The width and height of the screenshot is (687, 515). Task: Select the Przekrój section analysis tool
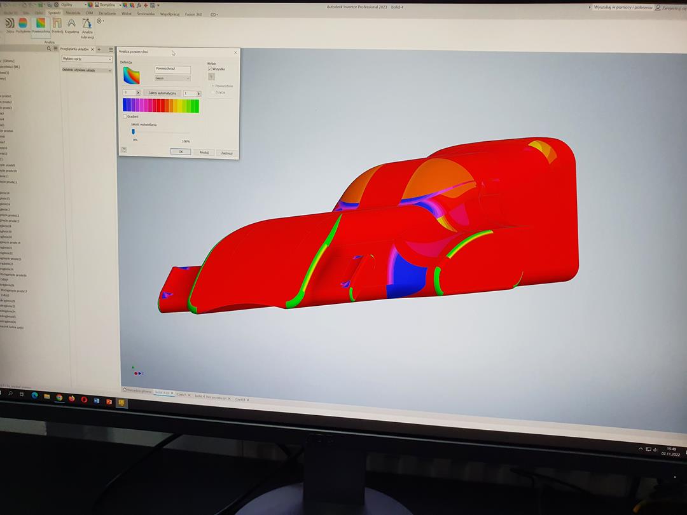tap(57, 26)
